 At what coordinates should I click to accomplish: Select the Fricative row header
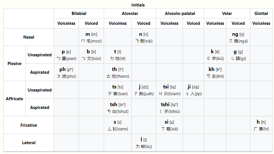point(29,125)
